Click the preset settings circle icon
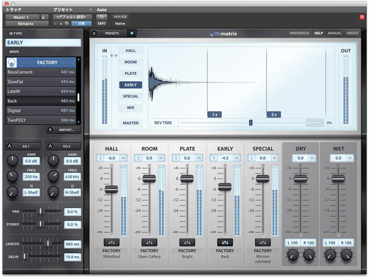This screenshot has width=369, height=278. pyautogui.click(x=90, y=10)
